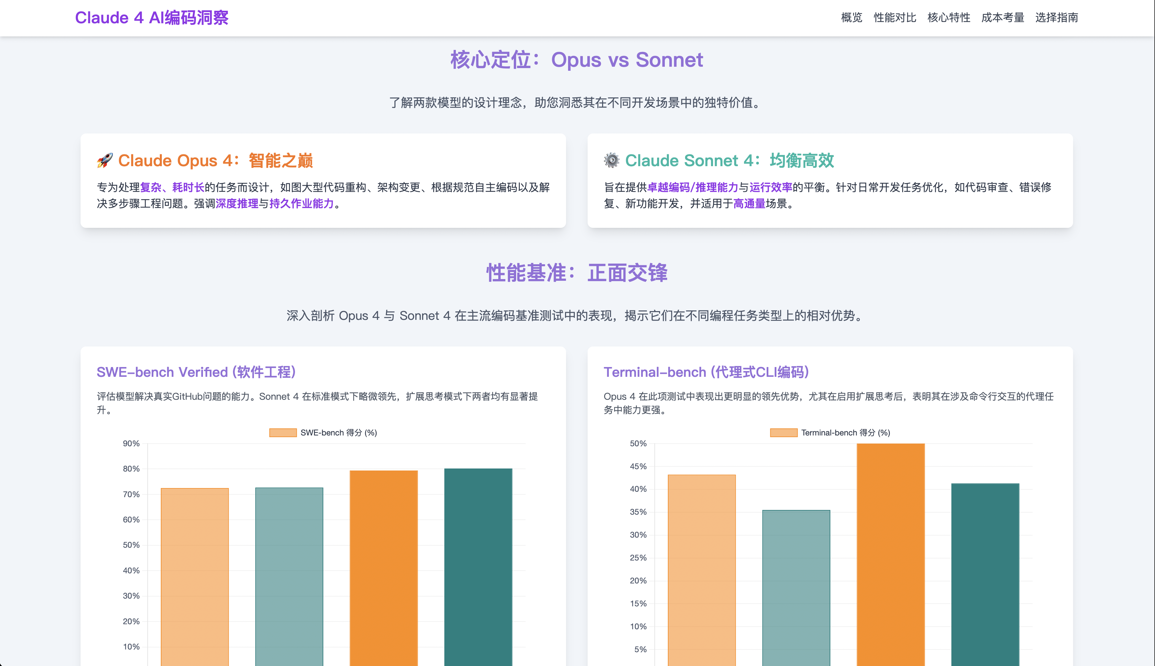Toggle the SWE-bench 得分 (%) legend swatch

[x=283, y=433]
